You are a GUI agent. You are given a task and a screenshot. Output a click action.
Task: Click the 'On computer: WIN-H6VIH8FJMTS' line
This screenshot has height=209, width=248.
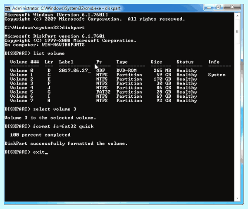pos(45,45)
